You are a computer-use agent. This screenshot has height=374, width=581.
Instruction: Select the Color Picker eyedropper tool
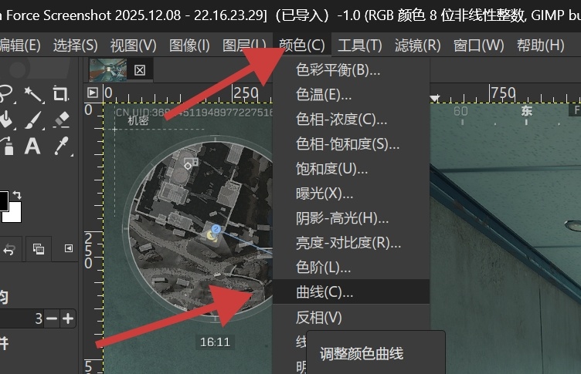tap(62, 146)
